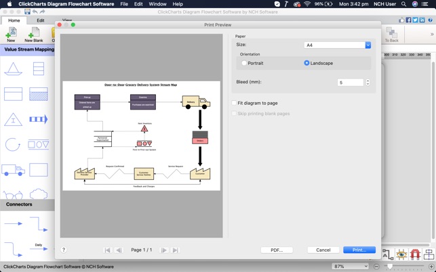Choose Portrait orientation
The image size is (436, 272).
coord(244,63)
